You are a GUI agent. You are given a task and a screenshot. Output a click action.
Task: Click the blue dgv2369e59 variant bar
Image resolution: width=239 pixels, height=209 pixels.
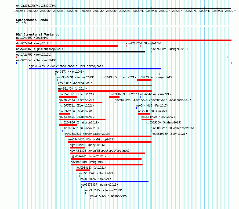pyautogui.click(x=95, y=69)
